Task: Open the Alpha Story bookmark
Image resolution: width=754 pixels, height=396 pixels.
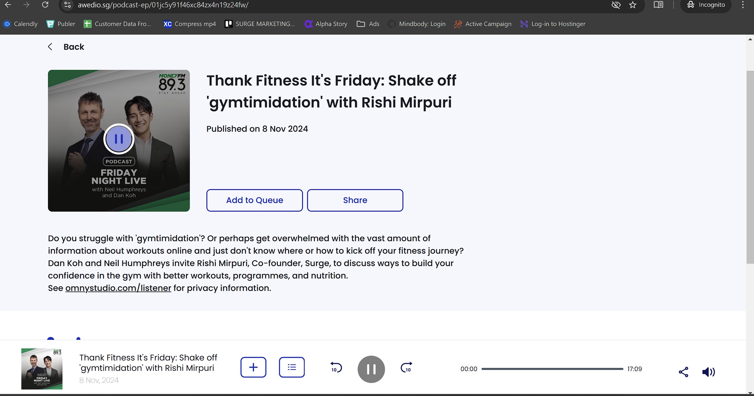Action: pos(326,24)
